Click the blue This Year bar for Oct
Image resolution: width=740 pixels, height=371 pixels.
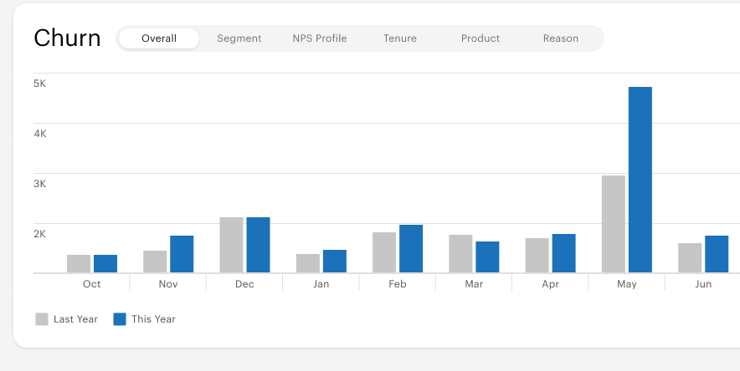(105, 264)
